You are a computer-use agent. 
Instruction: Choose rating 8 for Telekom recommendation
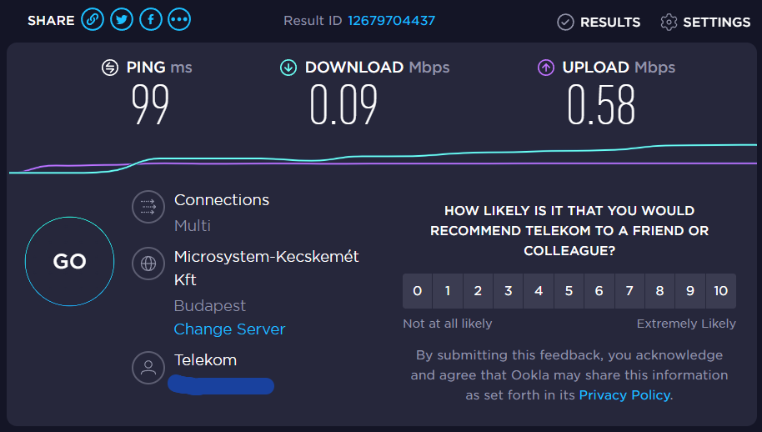pos(659,291)
